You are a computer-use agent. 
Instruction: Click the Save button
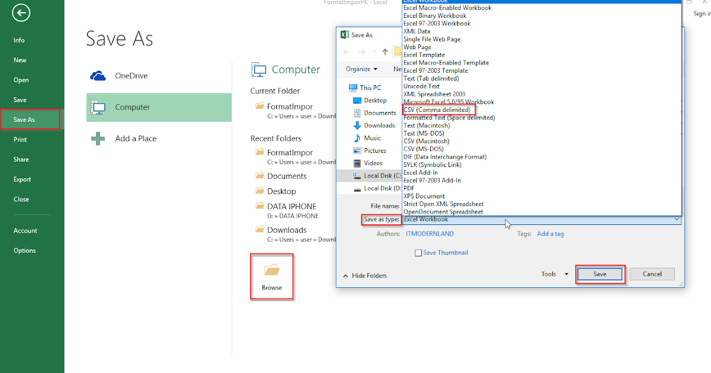click(x=600, y=274)
